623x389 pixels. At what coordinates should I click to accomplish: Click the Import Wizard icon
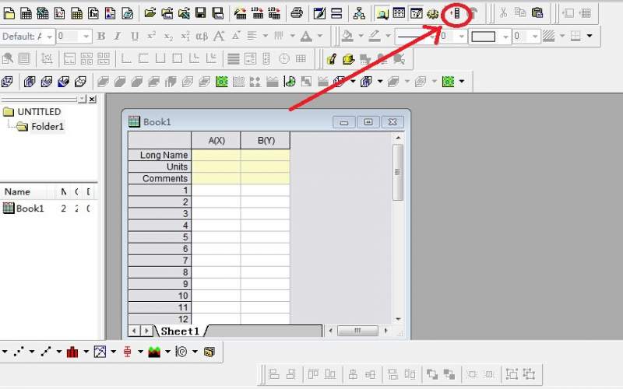point(240,13)
